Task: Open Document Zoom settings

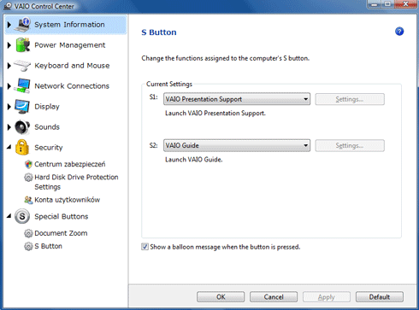Action: click(61, 233)
